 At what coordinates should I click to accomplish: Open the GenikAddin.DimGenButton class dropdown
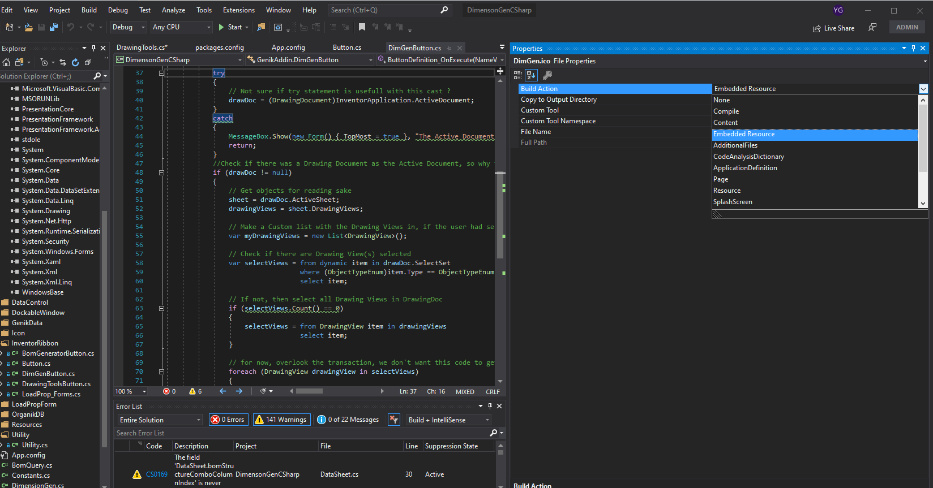click(x=310, y=60)
